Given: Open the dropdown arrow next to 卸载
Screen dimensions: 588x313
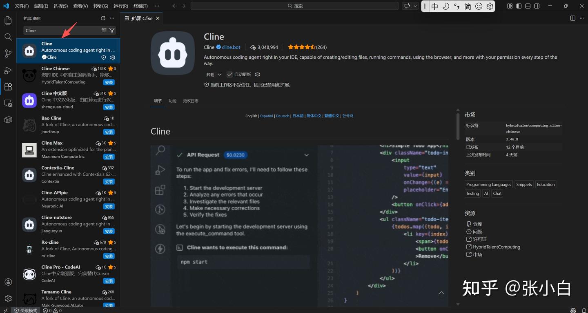Looking at the screenshot, I should [219, 75].
